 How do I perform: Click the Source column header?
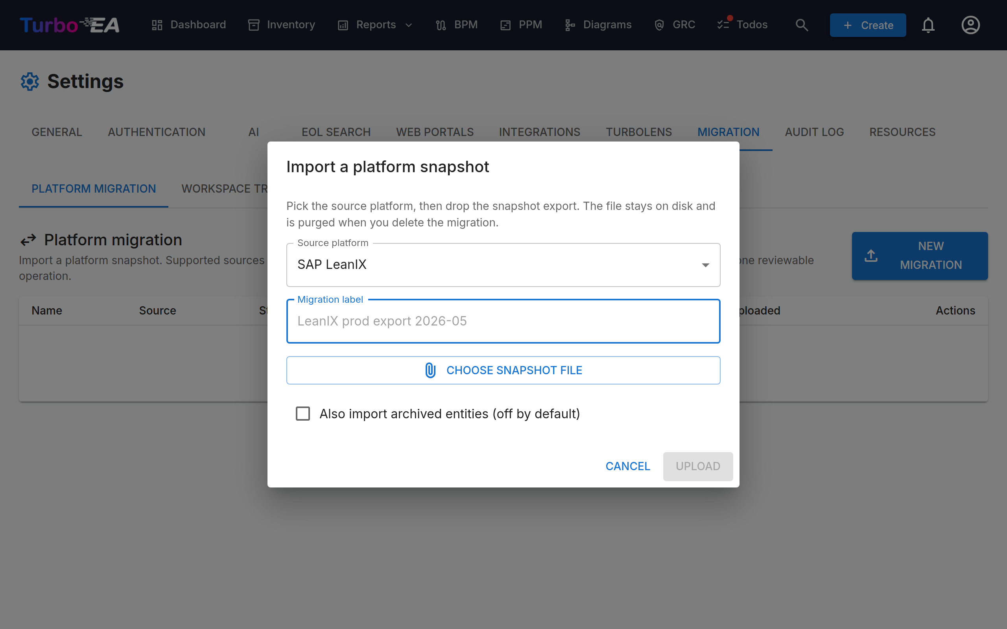click(x=157, y=311)
